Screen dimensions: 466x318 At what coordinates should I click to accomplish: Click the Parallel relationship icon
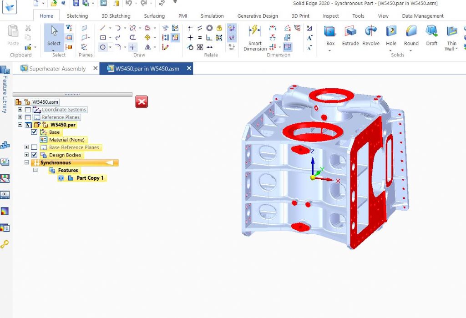click(200, 28)
